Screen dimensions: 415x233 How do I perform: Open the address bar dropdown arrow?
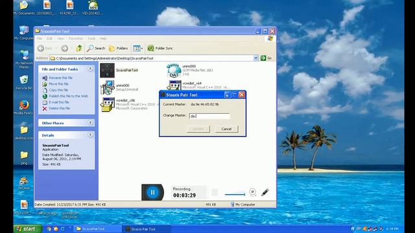click(x=255, y=58)
